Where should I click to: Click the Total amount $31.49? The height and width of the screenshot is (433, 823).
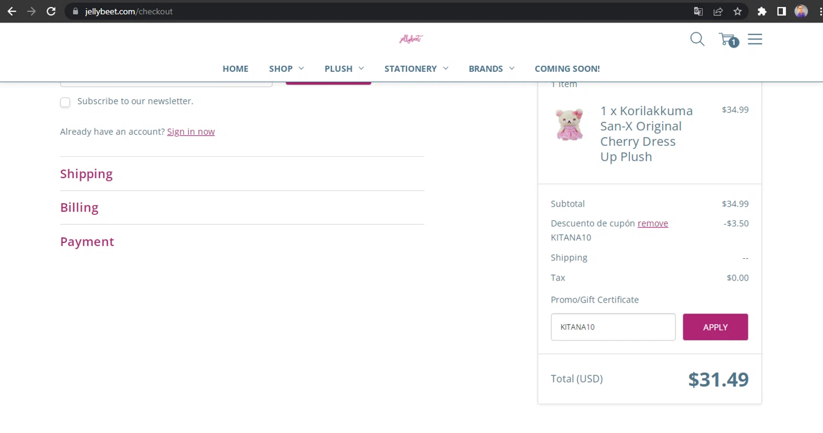pyautogui.click(x=718, y=379)
